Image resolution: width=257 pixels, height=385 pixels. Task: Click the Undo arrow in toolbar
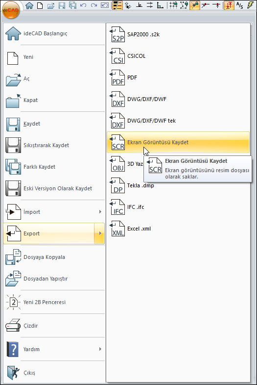pyautogui.click(x=83, y=5)
